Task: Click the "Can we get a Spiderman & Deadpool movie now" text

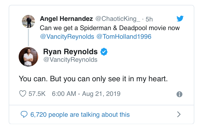Action: click(x=110, y=28)
